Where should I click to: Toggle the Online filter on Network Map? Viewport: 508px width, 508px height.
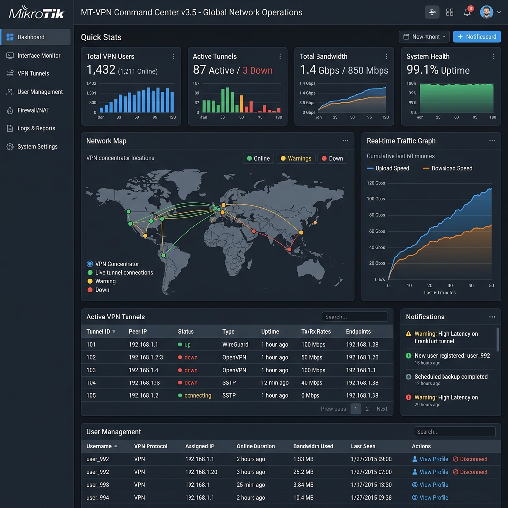[x=258, y=158]
